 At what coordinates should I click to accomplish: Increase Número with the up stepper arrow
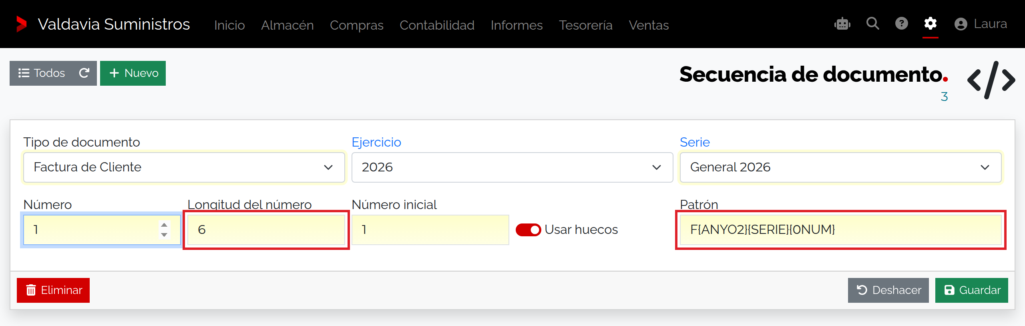coord(164,225)
